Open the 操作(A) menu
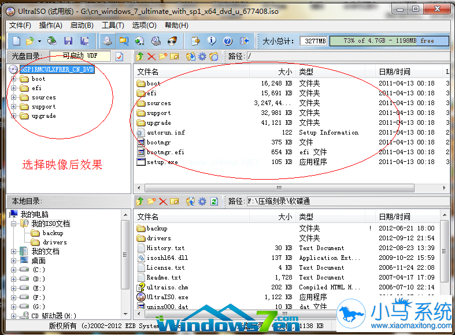Viewport: 455px width, 335px height. point(51,25)
